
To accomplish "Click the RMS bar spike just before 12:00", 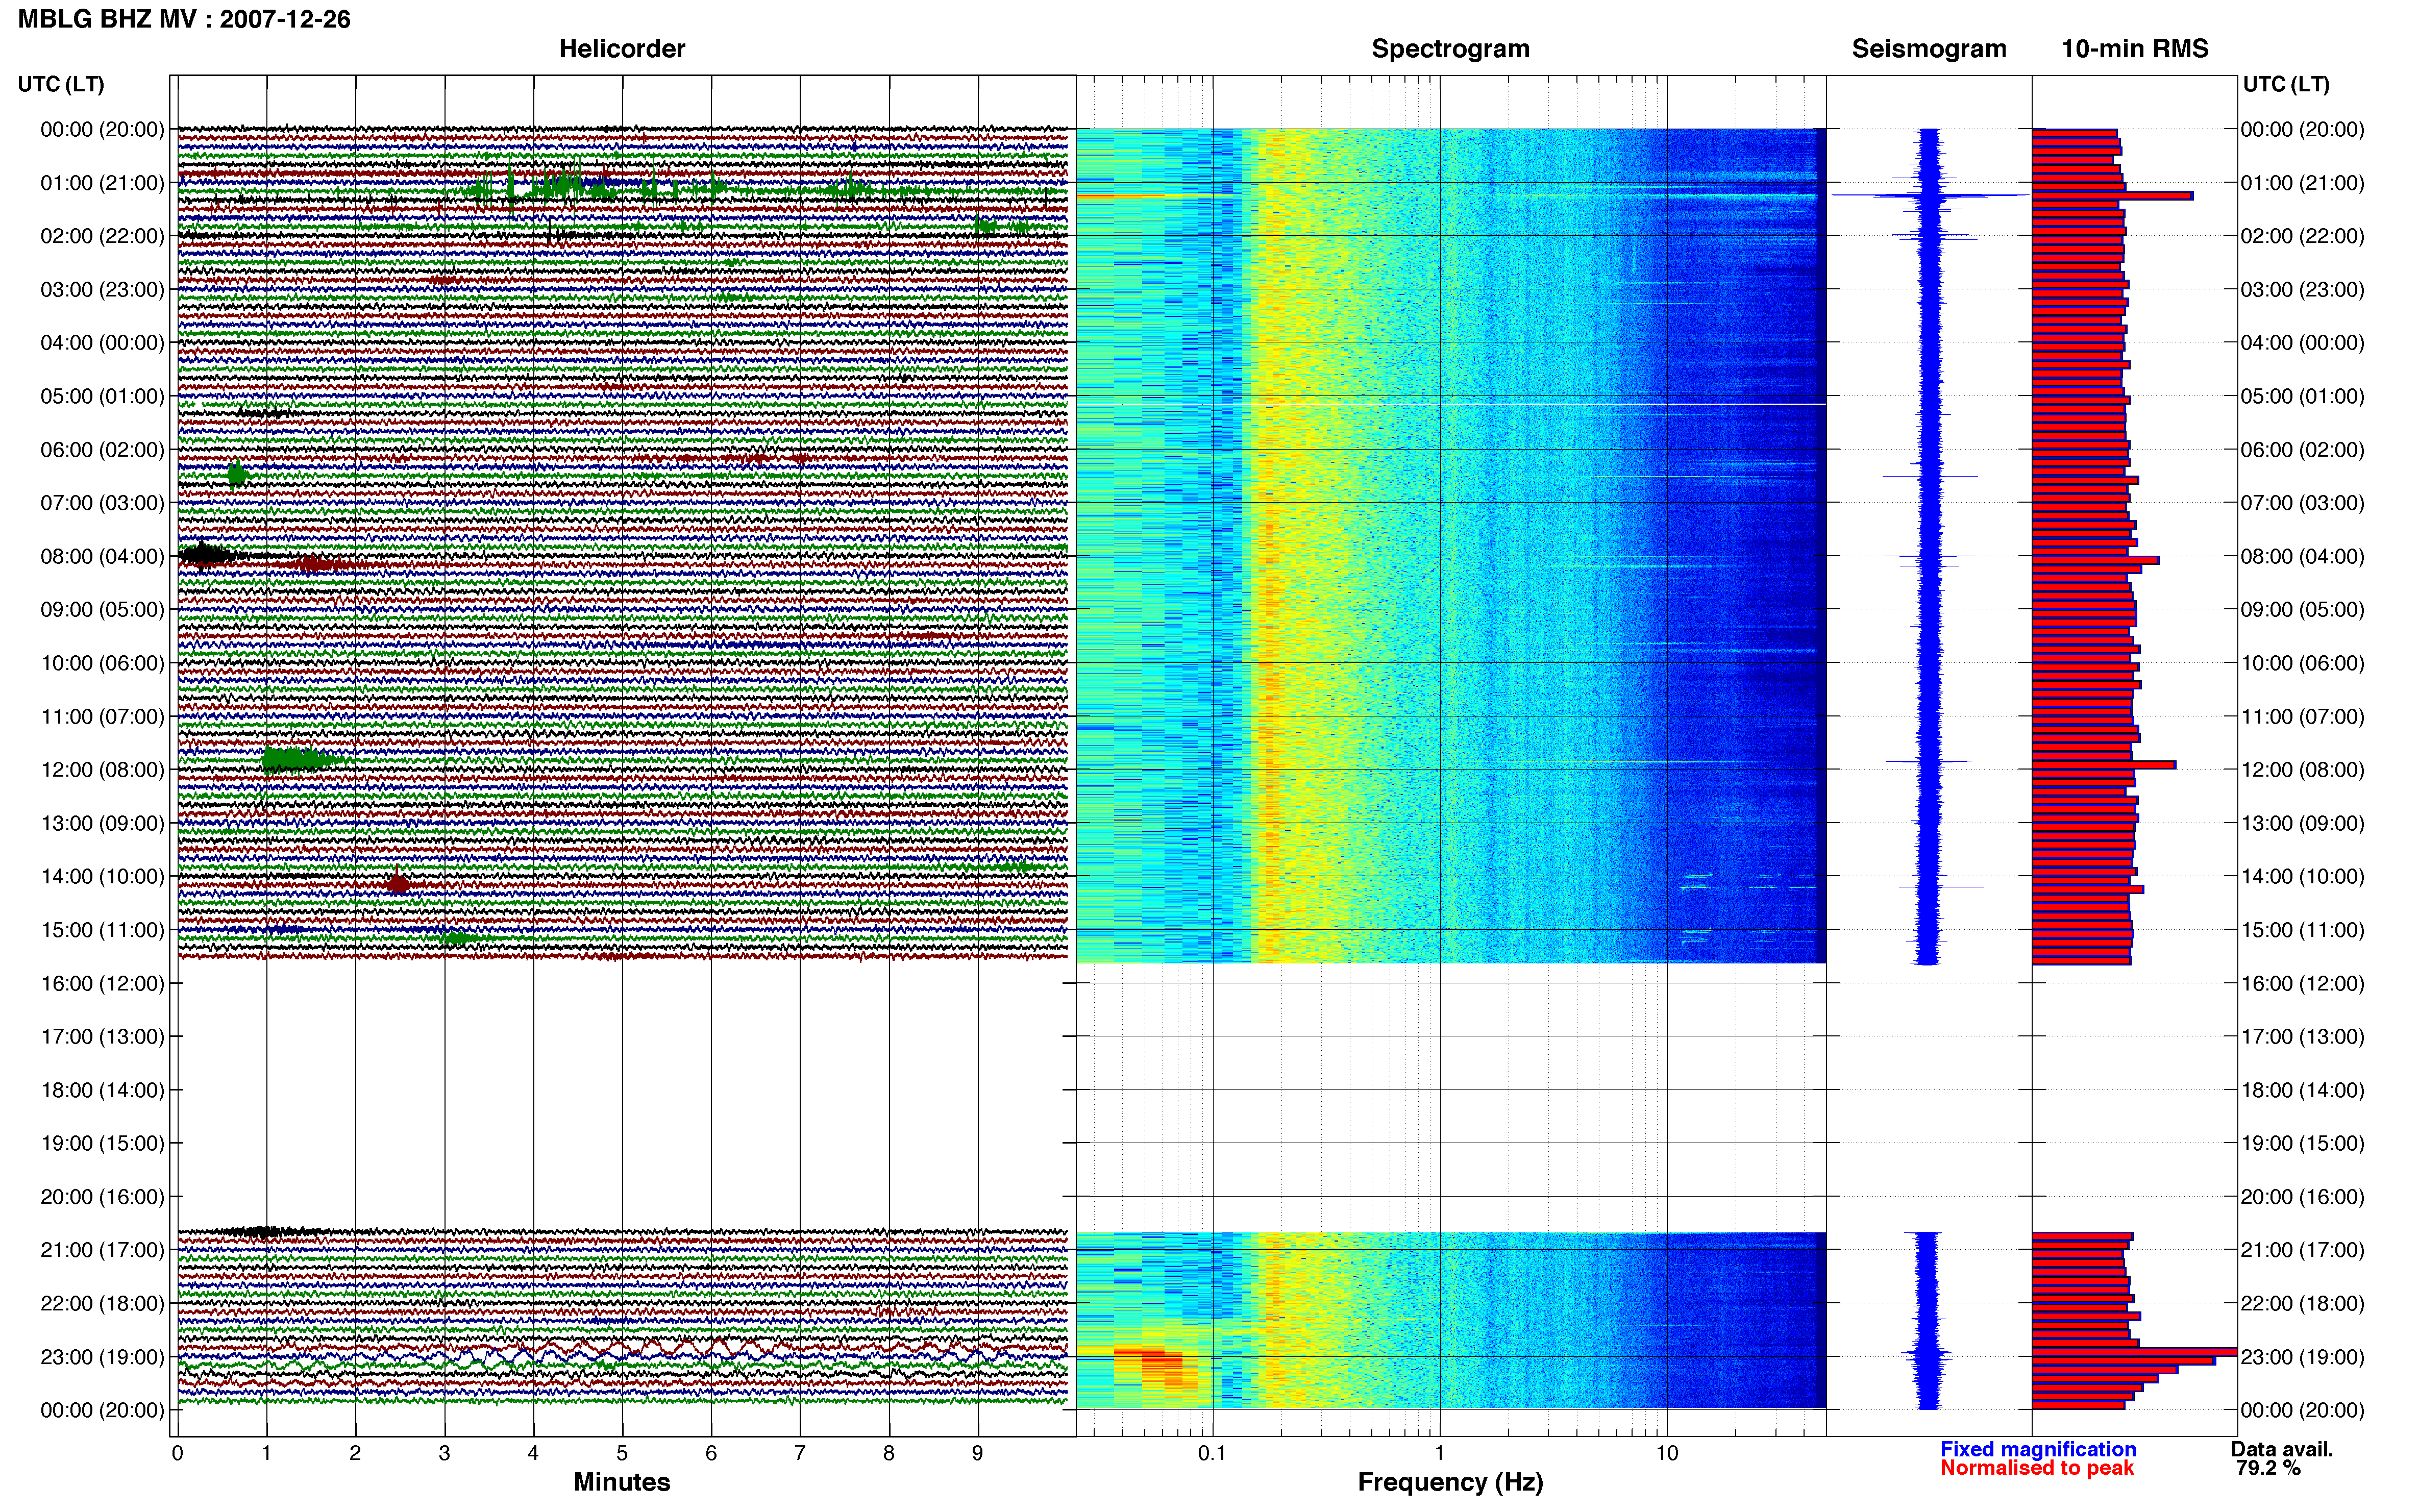I will 2103,765.
